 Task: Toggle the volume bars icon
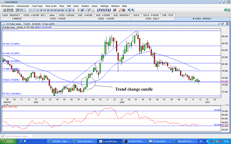(93, 10)
